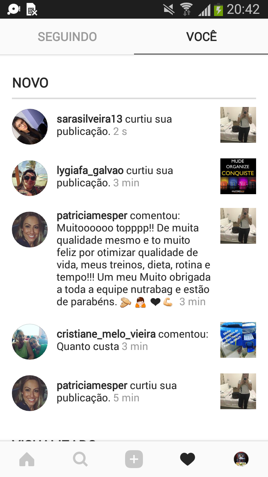Tap the battery icon in status bar
The height and width of the screenshot is (477, 268).
pos(218,9)
